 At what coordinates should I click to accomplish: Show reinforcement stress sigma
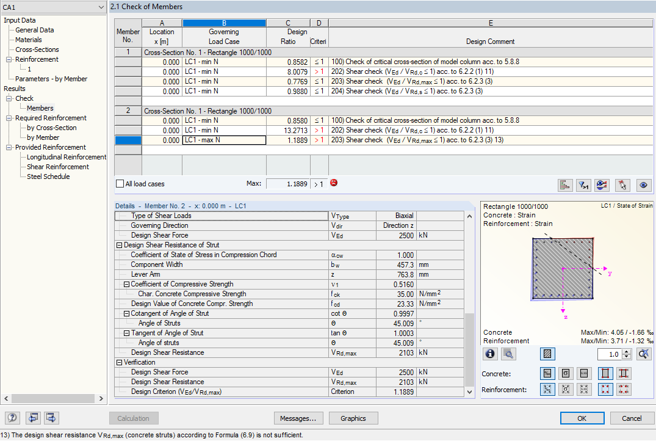coord(566,389)
